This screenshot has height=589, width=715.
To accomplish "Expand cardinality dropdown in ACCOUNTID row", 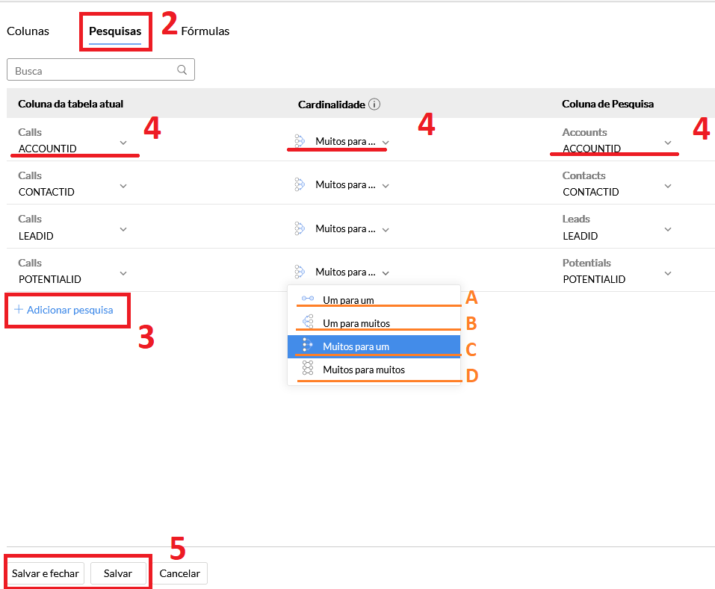I will pyautogui.click(x=386, y=143).
